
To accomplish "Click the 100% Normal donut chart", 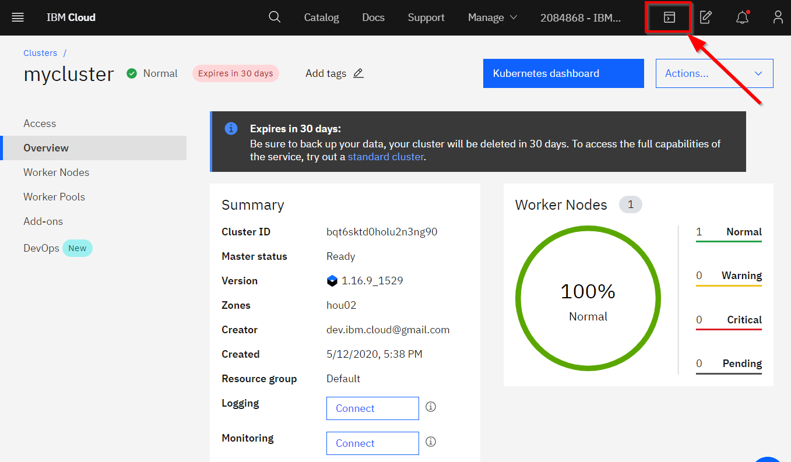I will coord(588,298).
